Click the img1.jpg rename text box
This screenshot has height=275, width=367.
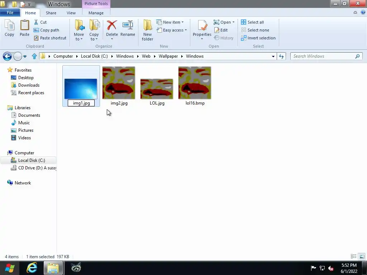click(x=81, y=103)
